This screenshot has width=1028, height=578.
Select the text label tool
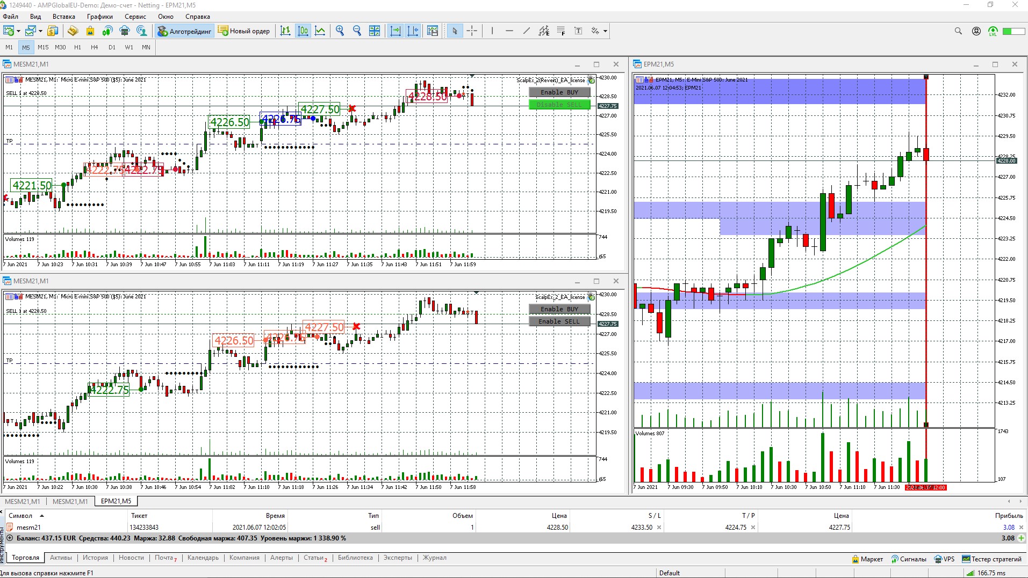click(x=578, y=31)
